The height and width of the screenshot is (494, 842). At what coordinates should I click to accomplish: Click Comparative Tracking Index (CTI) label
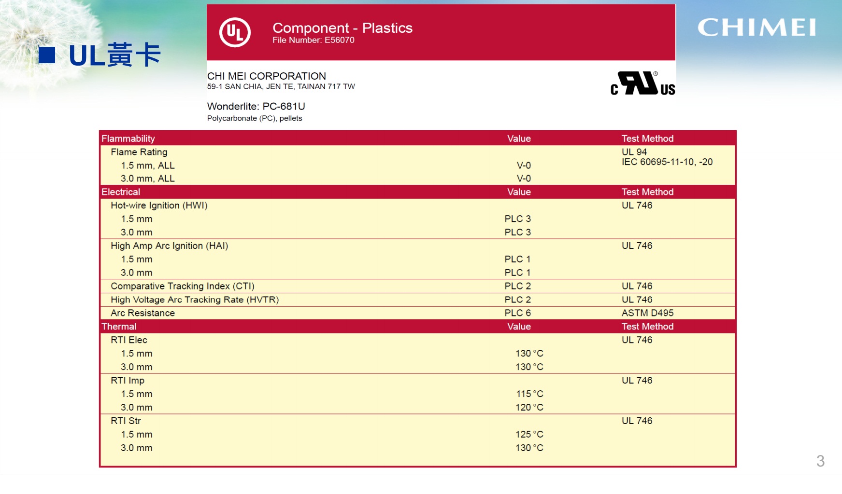click(183, 286)
